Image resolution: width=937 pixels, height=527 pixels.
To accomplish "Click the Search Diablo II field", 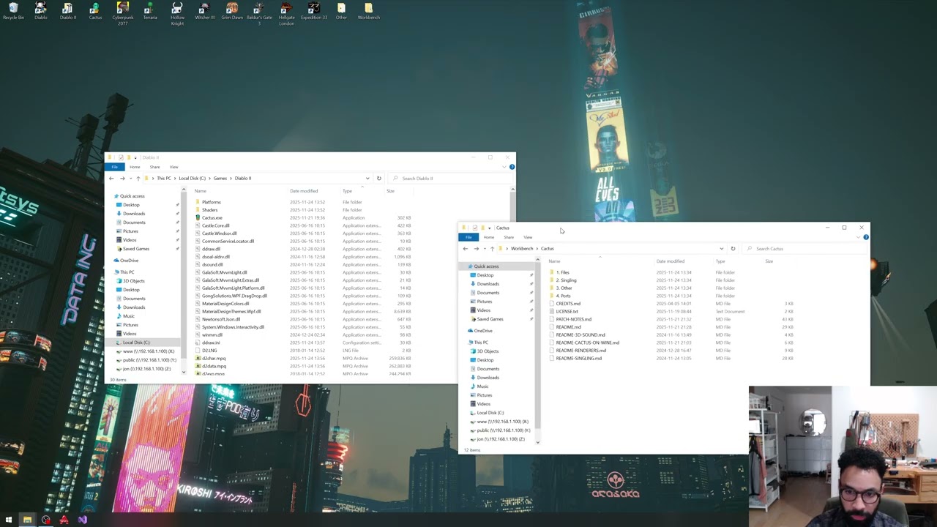I will point(452,178).
